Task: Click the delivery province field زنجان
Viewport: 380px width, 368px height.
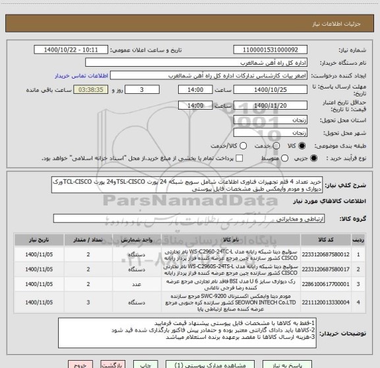Action: 270,120
